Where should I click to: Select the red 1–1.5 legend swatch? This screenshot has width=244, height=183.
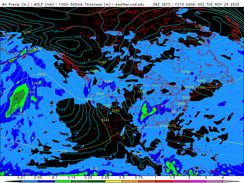click(x=164, y=181)
